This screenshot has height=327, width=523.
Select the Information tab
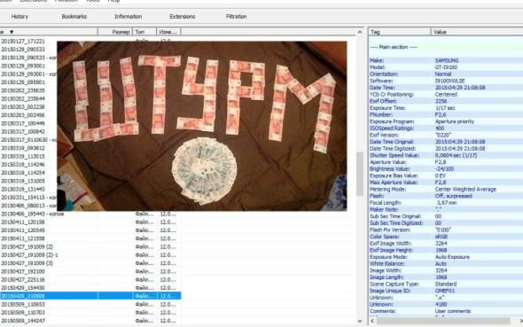tap(128, 16)
